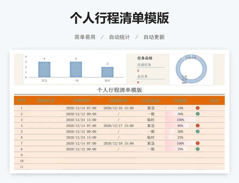
Task: Click the 临时 status cell in row 3
Action: click(151, 120)
